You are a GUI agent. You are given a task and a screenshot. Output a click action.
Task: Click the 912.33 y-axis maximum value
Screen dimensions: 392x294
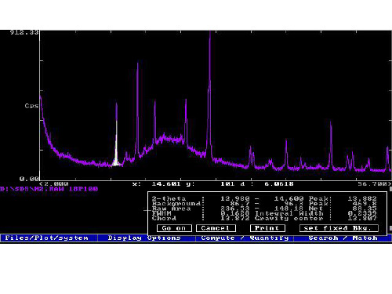(x=24, y=32)
